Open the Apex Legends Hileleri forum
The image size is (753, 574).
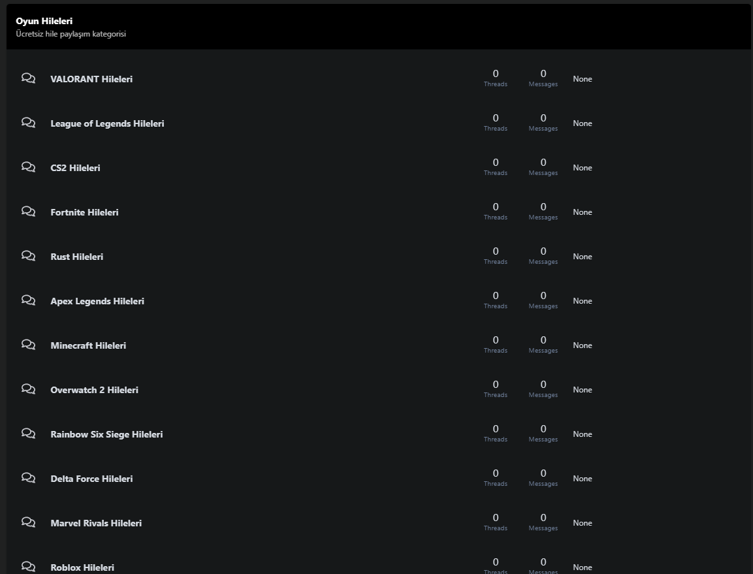click(97, 301)
